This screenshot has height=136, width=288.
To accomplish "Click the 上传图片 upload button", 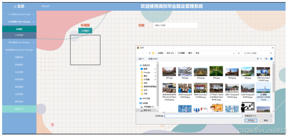I will point(85,31).
